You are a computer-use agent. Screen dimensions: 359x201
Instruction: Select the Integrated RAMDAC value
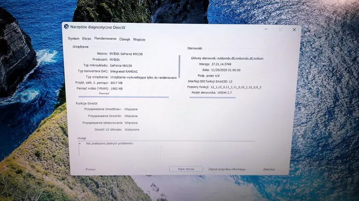coord(124,71)
